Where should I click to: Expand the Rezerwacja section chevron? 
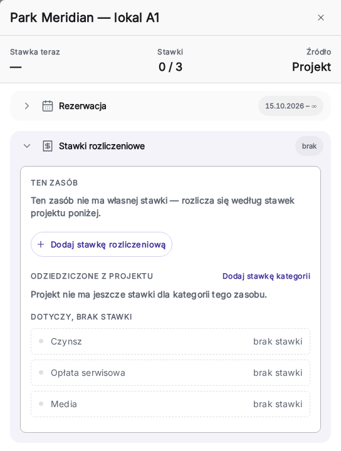point(27,106)
